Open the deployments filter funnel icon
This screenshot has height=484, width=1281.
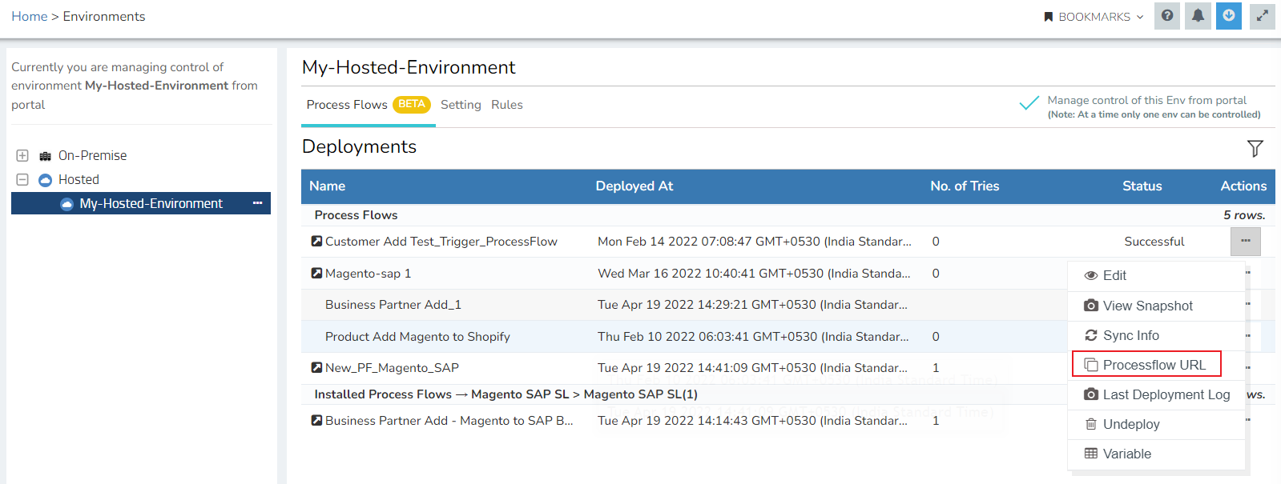[1255, 148]
